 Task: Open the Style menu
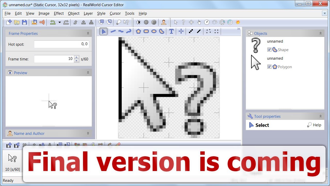point(101,13)
